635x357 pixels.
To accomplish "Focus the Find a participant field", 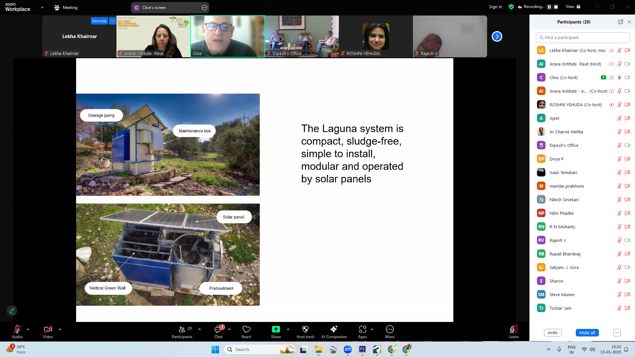I will (x=583, y=38).
